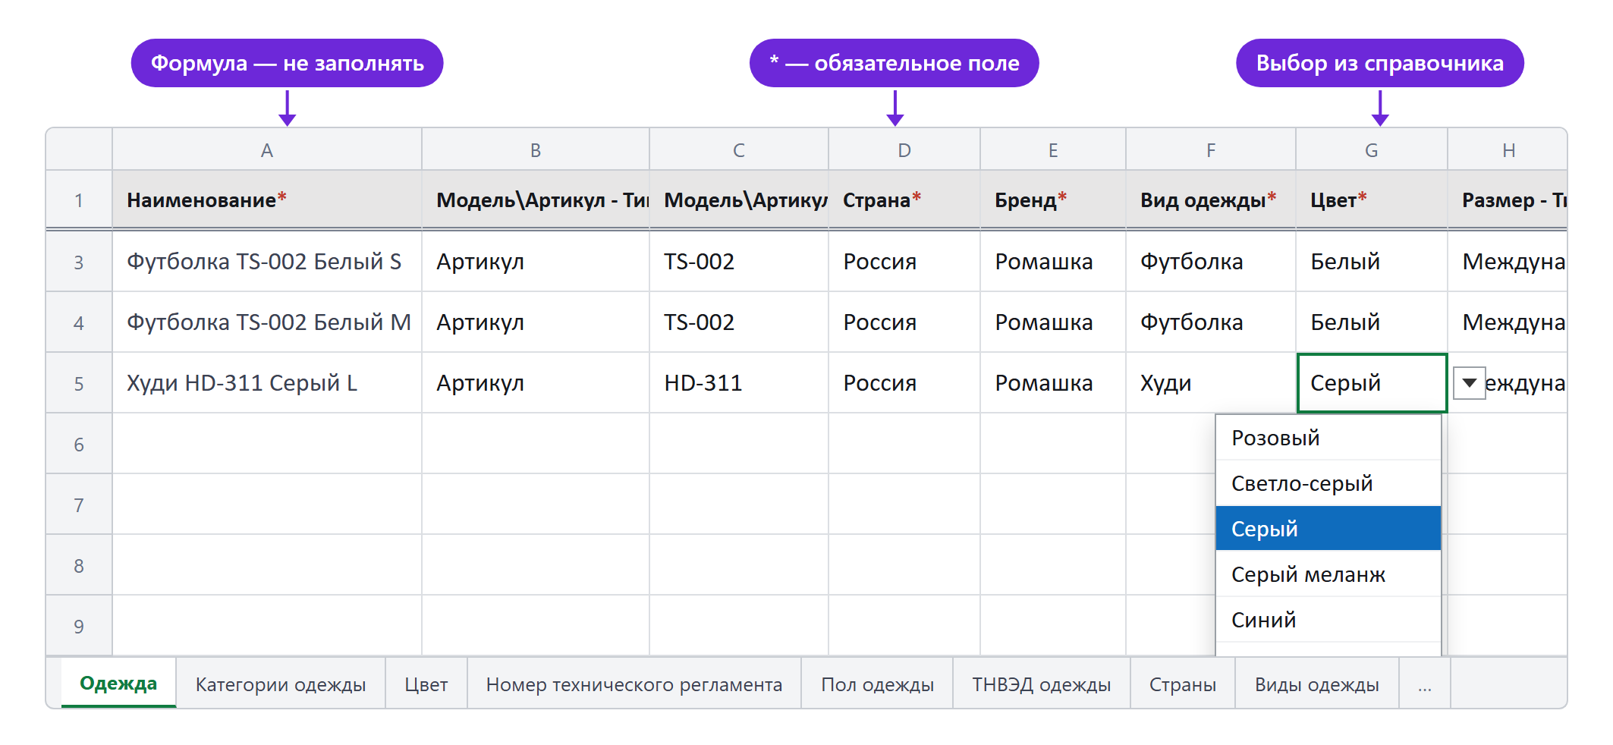
Task: Open the Страны sheet tab
Action: click(1183, 684)
